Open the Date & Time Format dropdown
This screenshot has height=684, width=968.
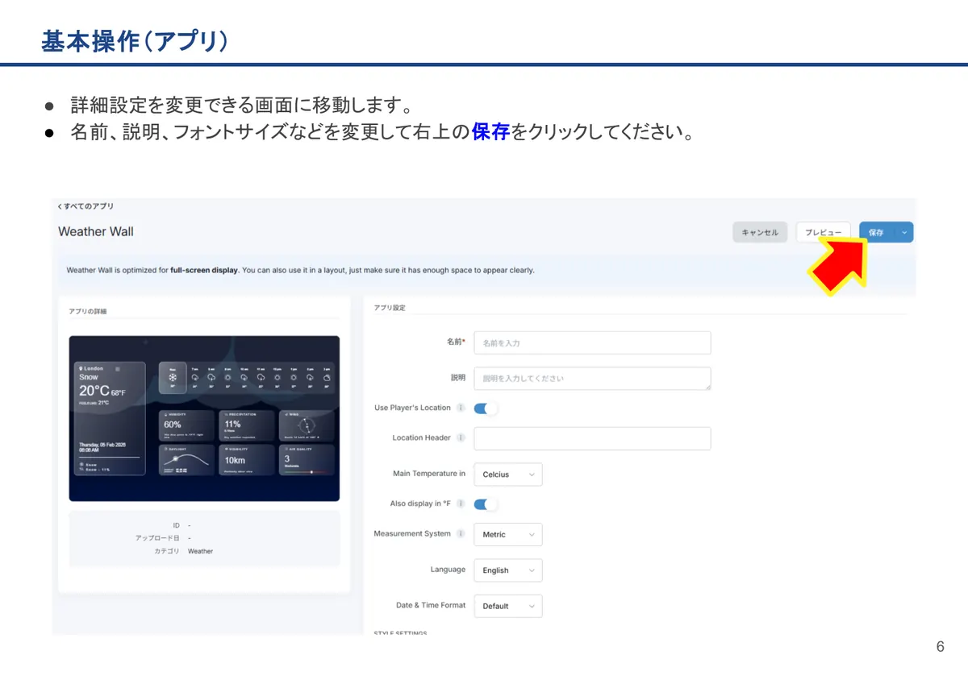click(x=507, y=606)
